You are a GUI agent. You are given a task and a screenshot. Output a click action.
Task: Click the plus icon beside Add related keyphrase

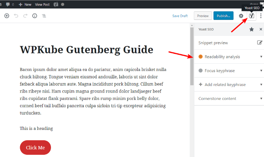click(201, 85)
